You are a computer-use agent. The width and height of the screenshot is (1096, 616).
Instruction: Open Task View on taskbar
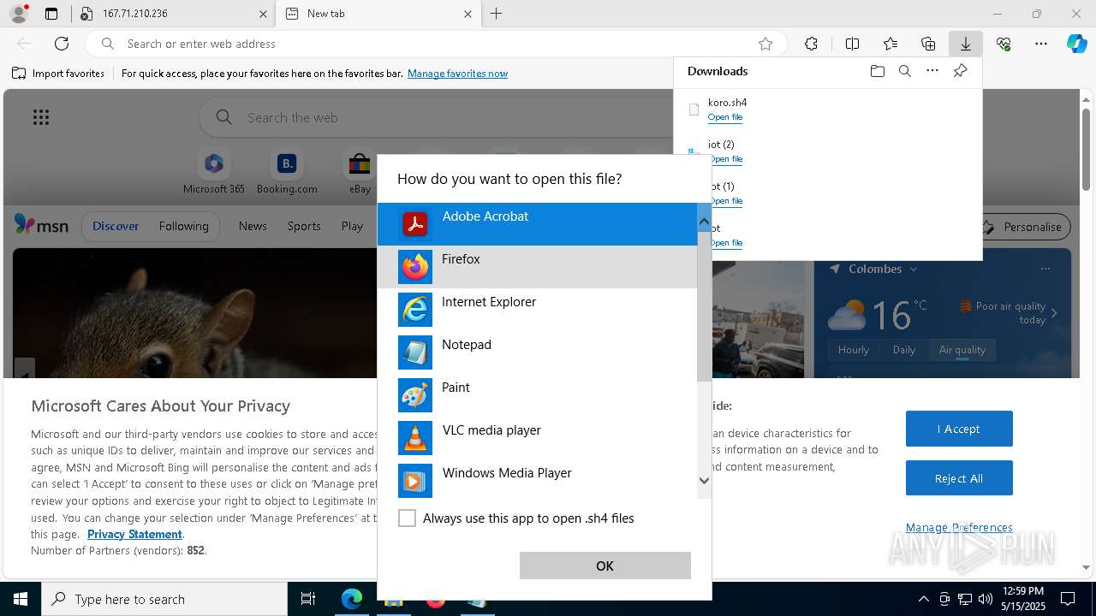[x=308, y=599]
